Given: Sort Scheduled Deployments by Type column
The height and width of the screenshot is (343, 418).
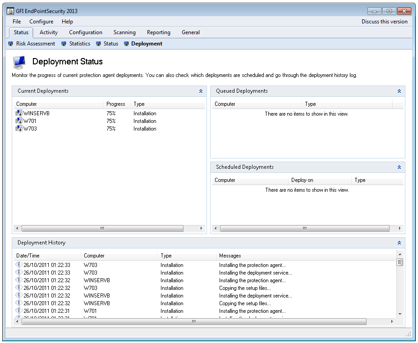Looking at the screenshot, I should click(377, 180).
